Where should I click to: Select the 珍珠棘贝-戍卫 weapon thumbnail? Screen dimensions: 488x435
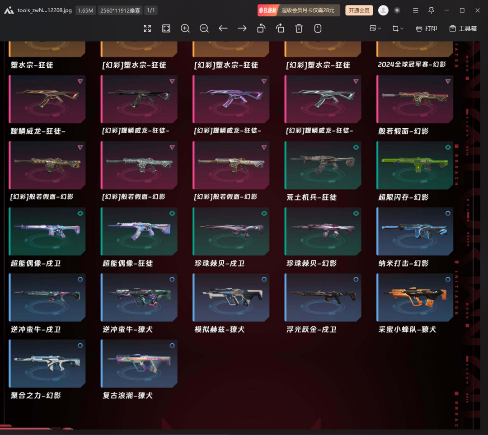231,231
